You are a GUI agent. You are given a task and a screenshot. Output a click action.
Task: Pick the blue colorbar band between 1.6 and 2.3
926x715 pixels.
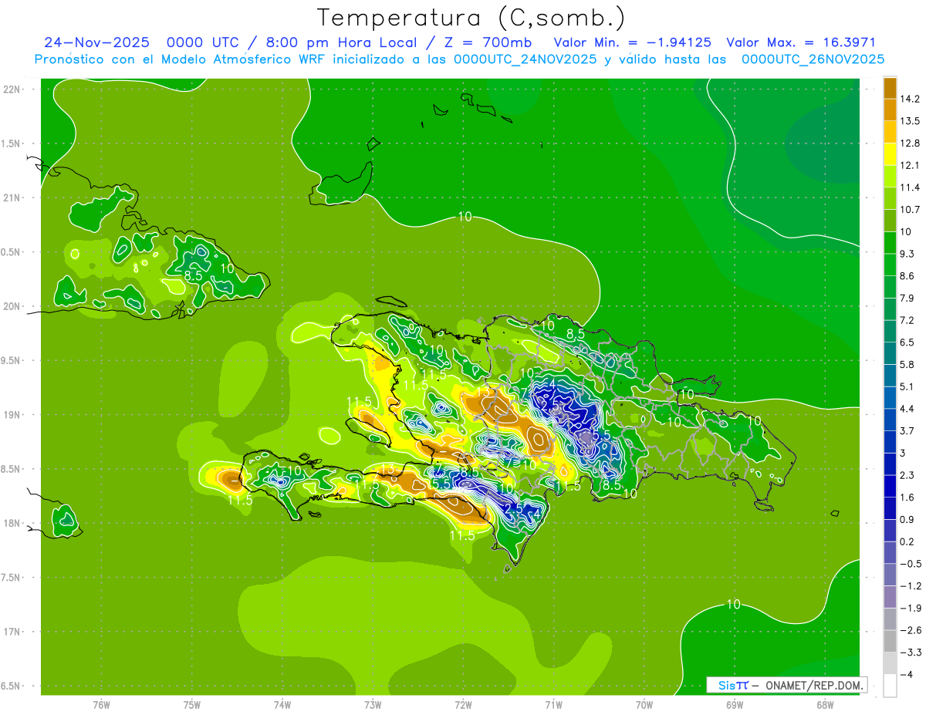pyautogui.click(x=890, y=487)
